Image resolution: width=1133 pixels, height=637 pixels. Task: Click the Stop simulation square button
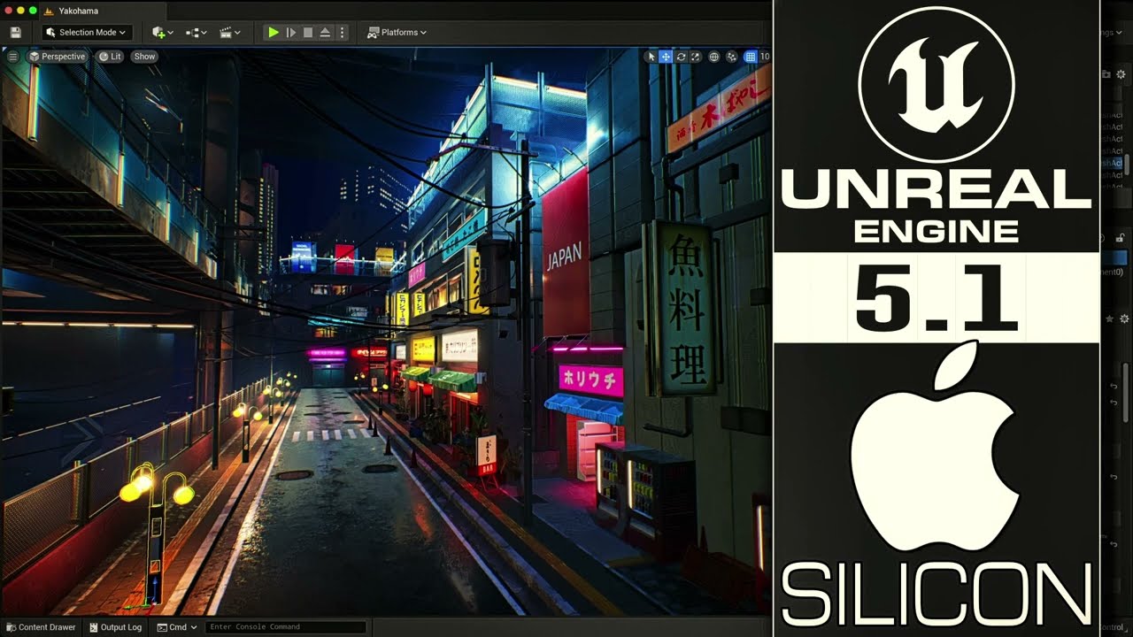click(308, 33)
